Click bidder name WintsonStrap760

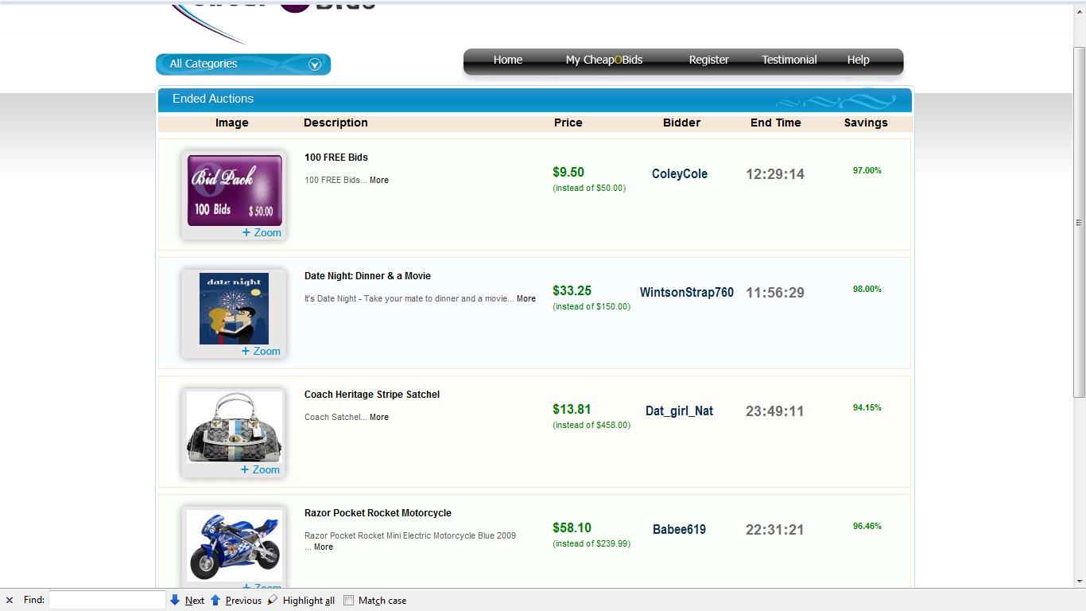(x=687, y=293)
